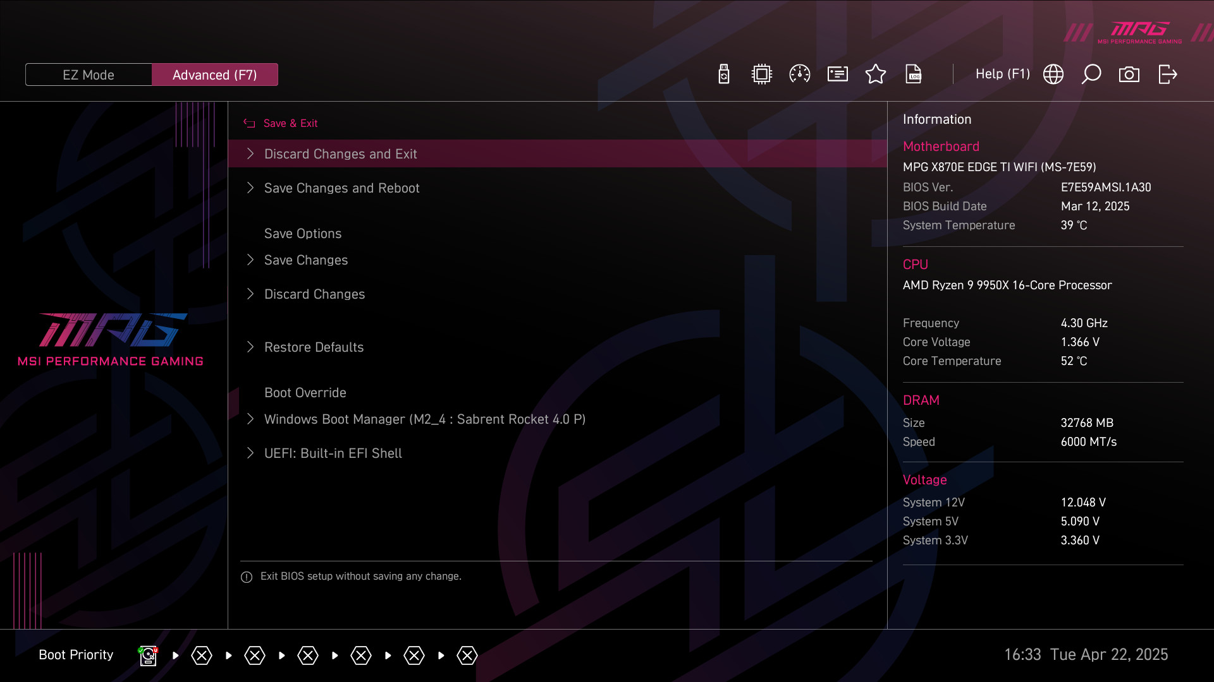The width and height of the screenshot is (1214, 682).
Task: Click the DRAM size value 32768 MB
Action: [x=1087, y=423]
